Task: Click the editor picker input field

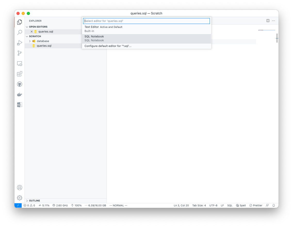Action: click(146, 21)
